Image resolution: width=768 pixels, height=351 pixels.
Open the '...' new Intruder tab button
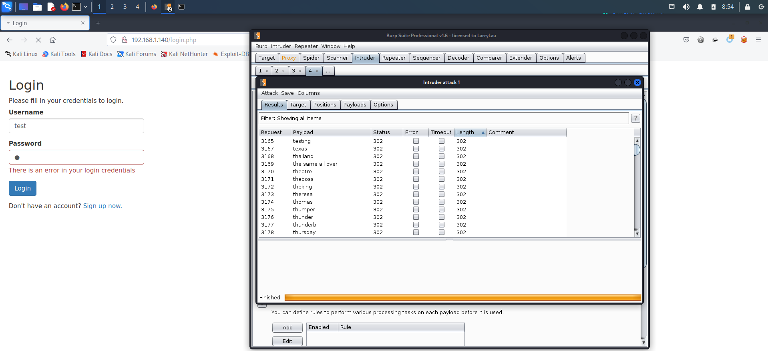328,71
